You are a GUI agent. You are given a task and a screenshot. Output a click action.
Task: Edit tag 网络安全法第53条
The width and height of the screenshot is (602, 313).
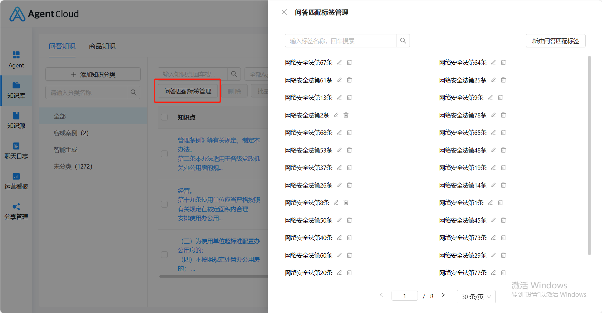[x=339, y=150]
